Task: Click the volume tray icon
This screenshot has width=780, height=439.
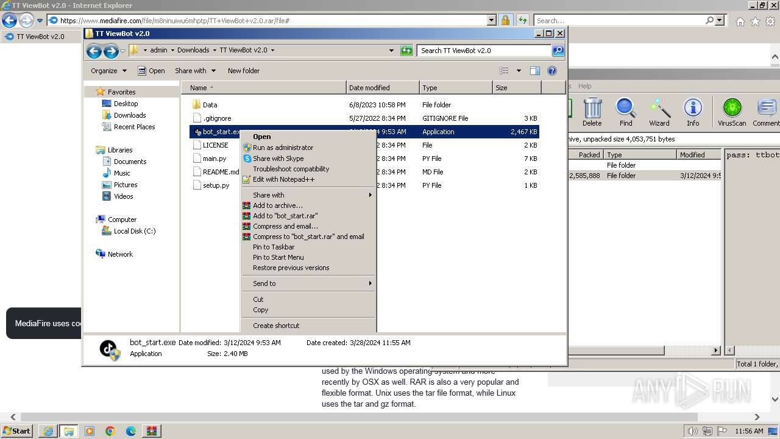Action: tap(691, 431)
